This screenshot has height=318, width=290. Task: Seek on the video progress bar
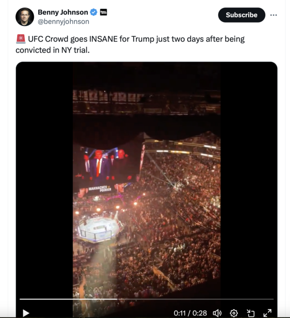88,299
